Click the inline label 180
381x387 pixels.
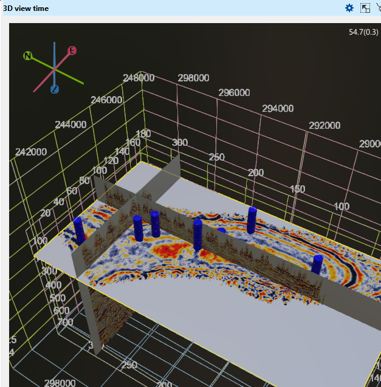coord(143,134)
